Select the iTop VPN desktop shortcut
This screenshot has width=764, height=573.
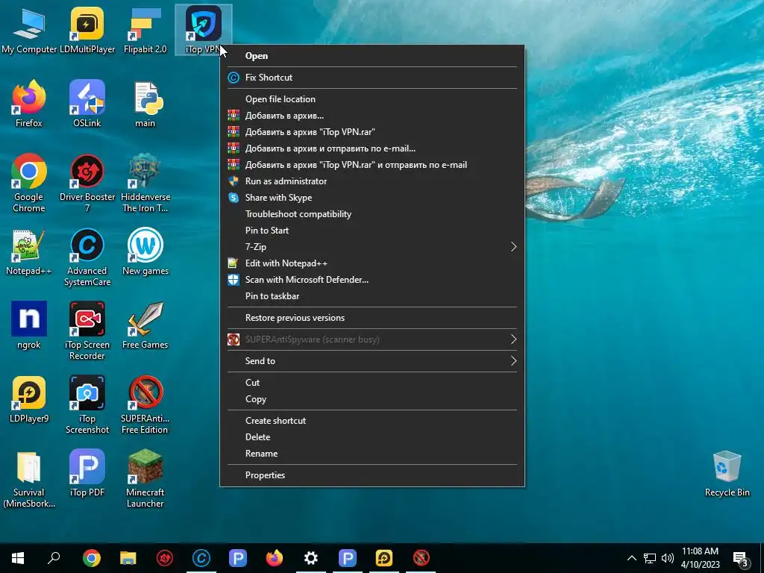tap(203, 30)
